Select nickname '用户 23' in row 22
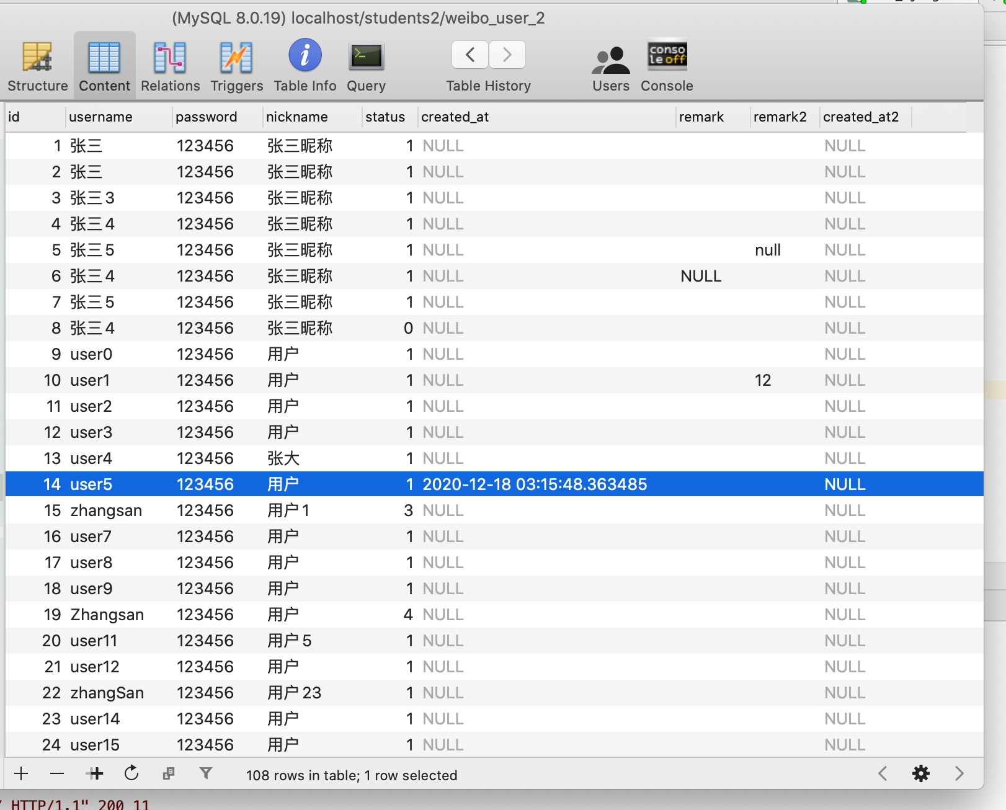This screenshot has height=810, width=1006. tap(294, 693)
